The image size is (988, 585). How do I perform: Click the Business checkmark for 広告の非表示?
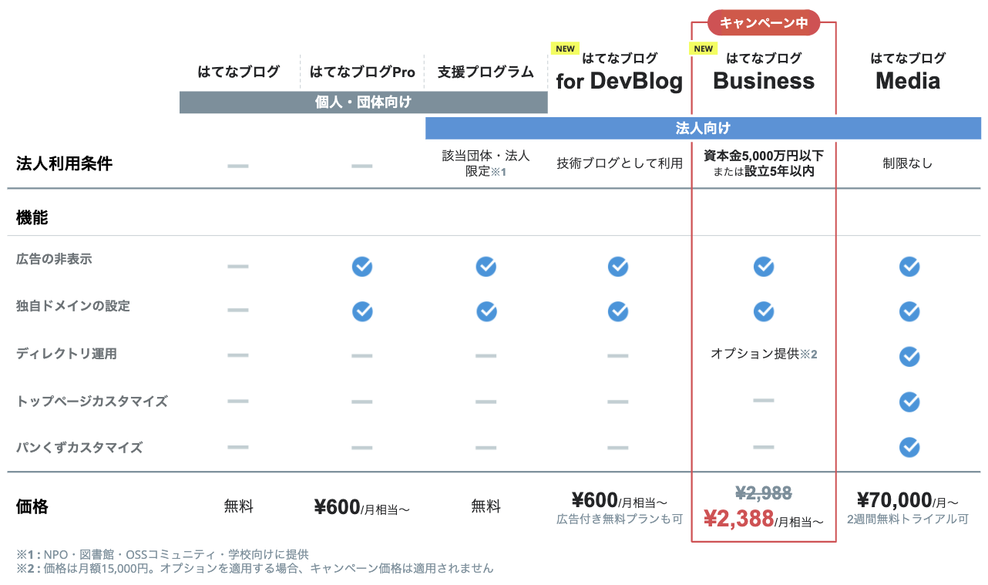(764, 267)
